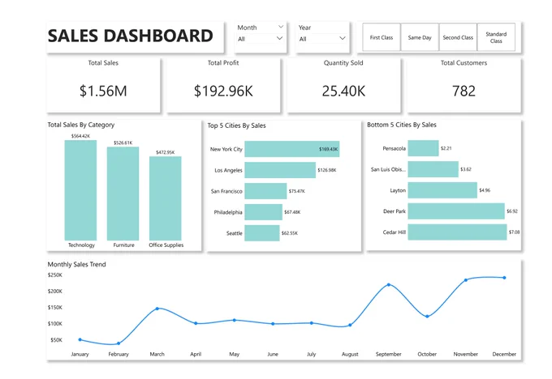Select the Philadelphia sales bar
Screen dimensions: 552x379
point(263,212)
